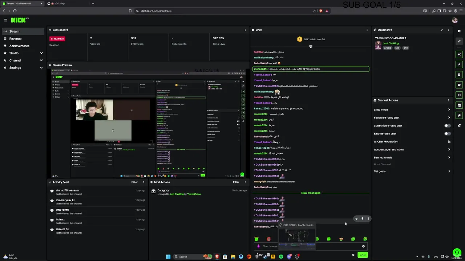Screen dimensions: 465x261
Task: Open OBS Studio from the taskbar
Action: [297, 257]
